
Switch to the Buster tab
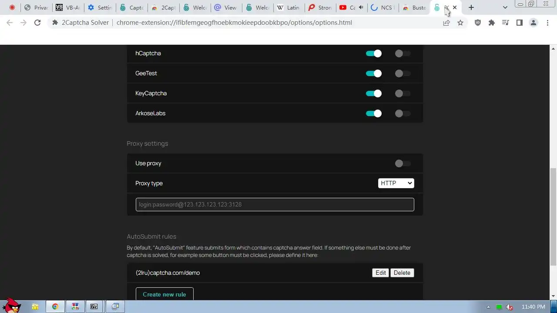point(415,7)
